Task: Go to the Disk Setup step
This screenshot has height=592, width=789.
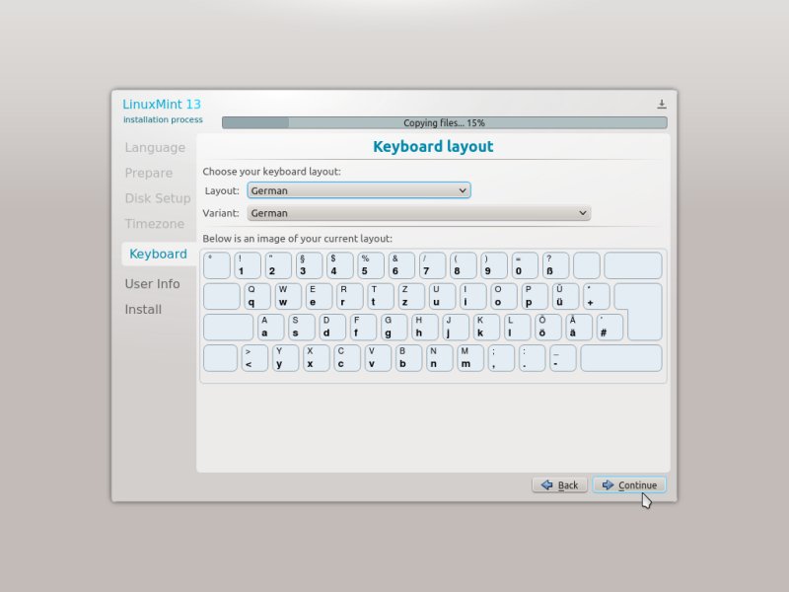Action: tap(158, 198)
